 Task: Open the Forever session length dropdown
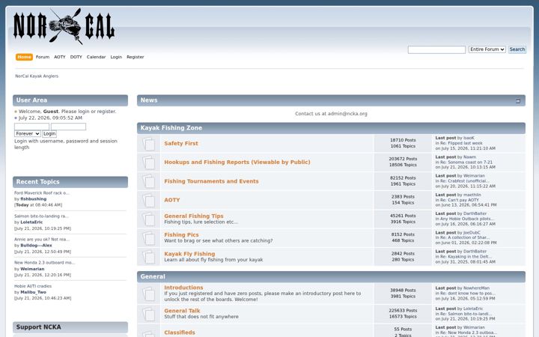point(28,133)
